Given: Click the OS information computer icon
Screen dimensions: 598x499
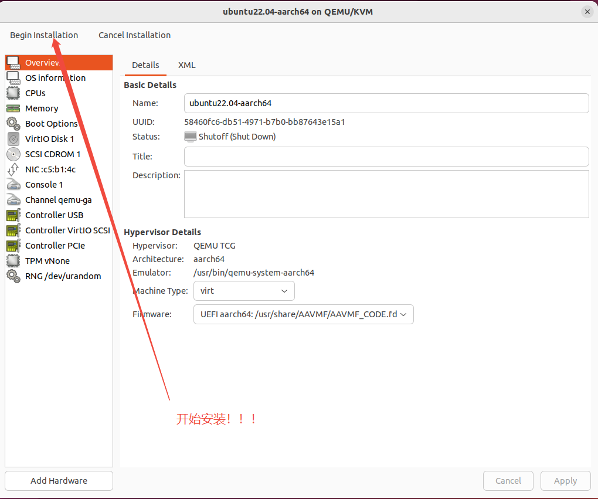Looking at the screenshot, I should [13, 78].
